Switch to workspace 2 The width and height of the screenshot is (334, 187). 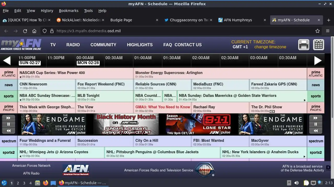18,183
